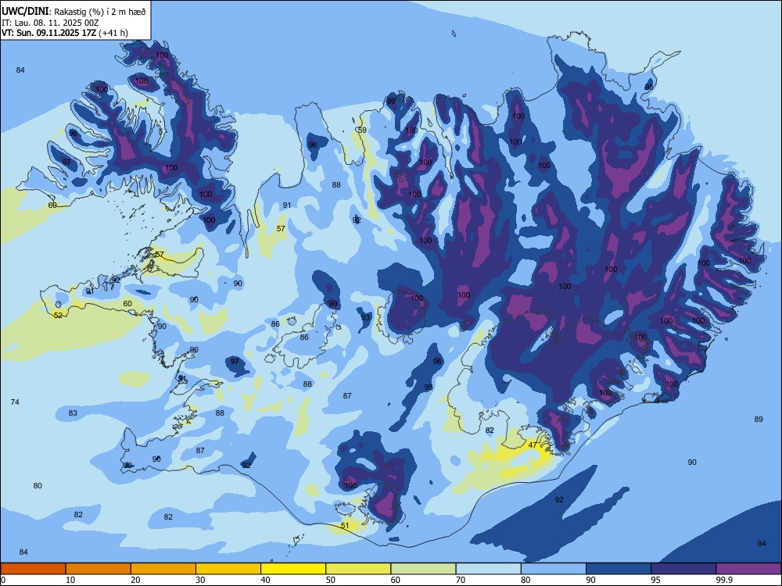Screen dimensions: 782x586
Task: Click the '94' humidity value over the sea
Action: click(762, 544)
